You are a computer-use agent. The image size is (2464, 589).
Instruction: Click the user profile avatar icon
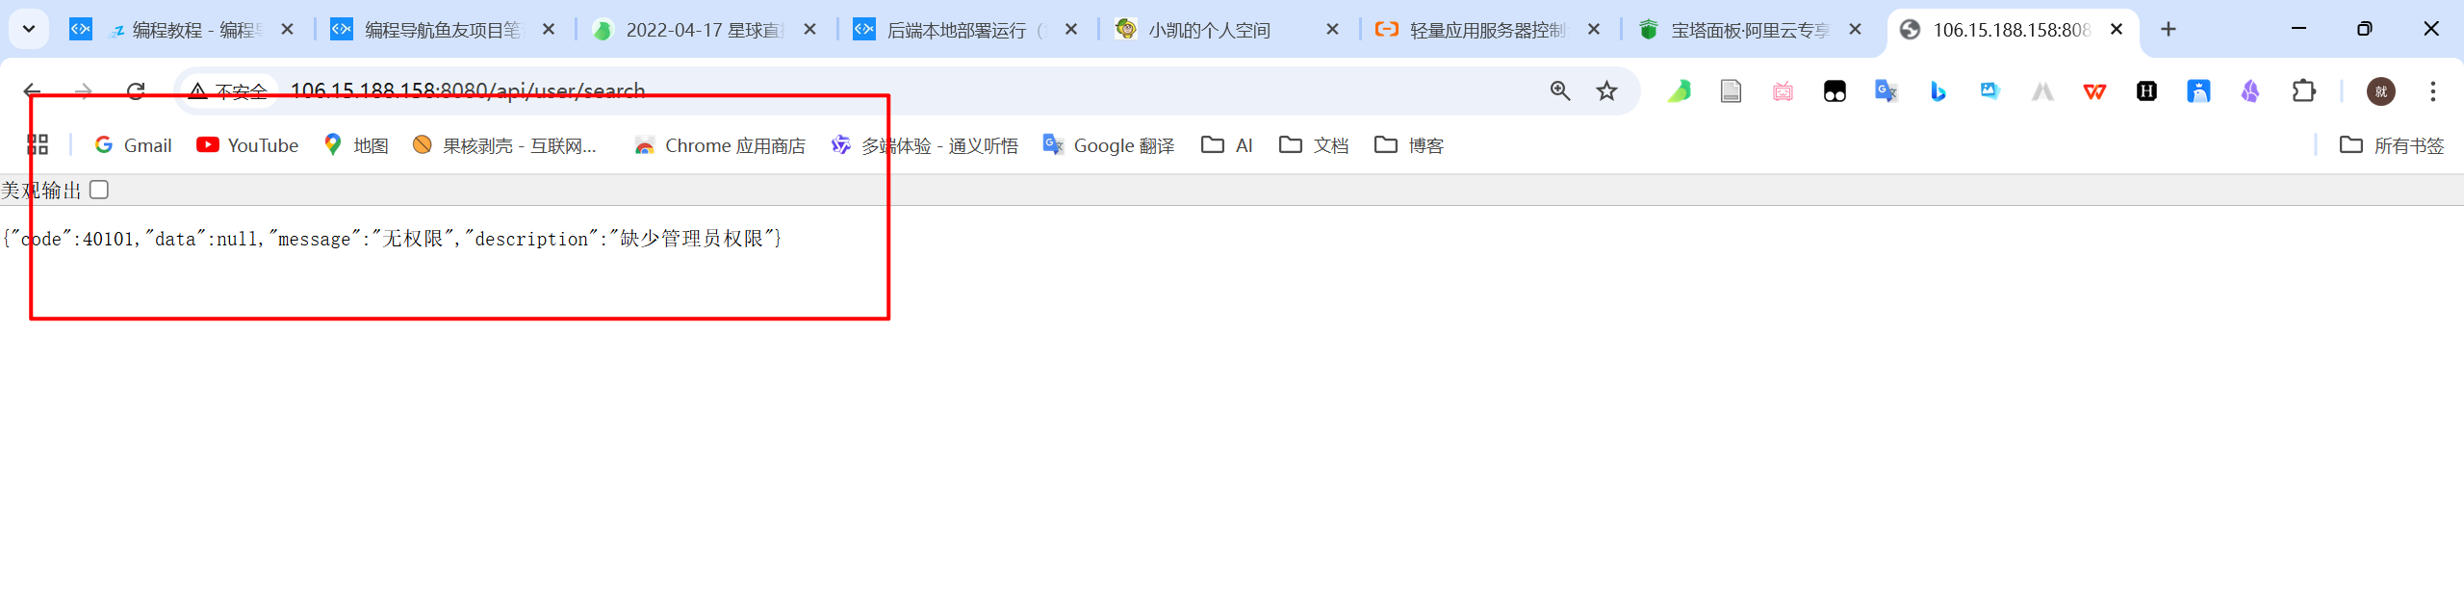pyautogui.click(x=2380, y=91)
